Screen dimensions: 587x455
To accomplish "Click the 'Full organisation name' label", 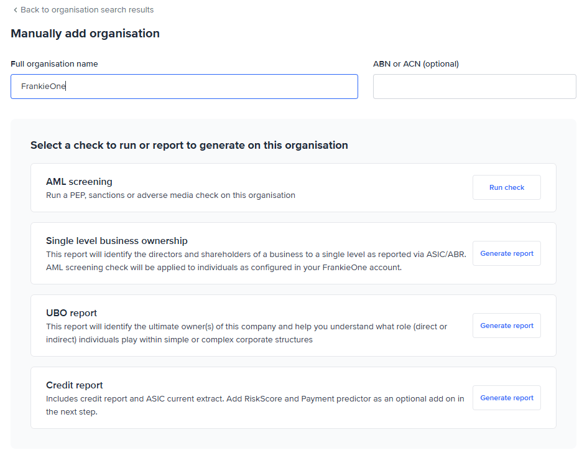I will (54, 64).
